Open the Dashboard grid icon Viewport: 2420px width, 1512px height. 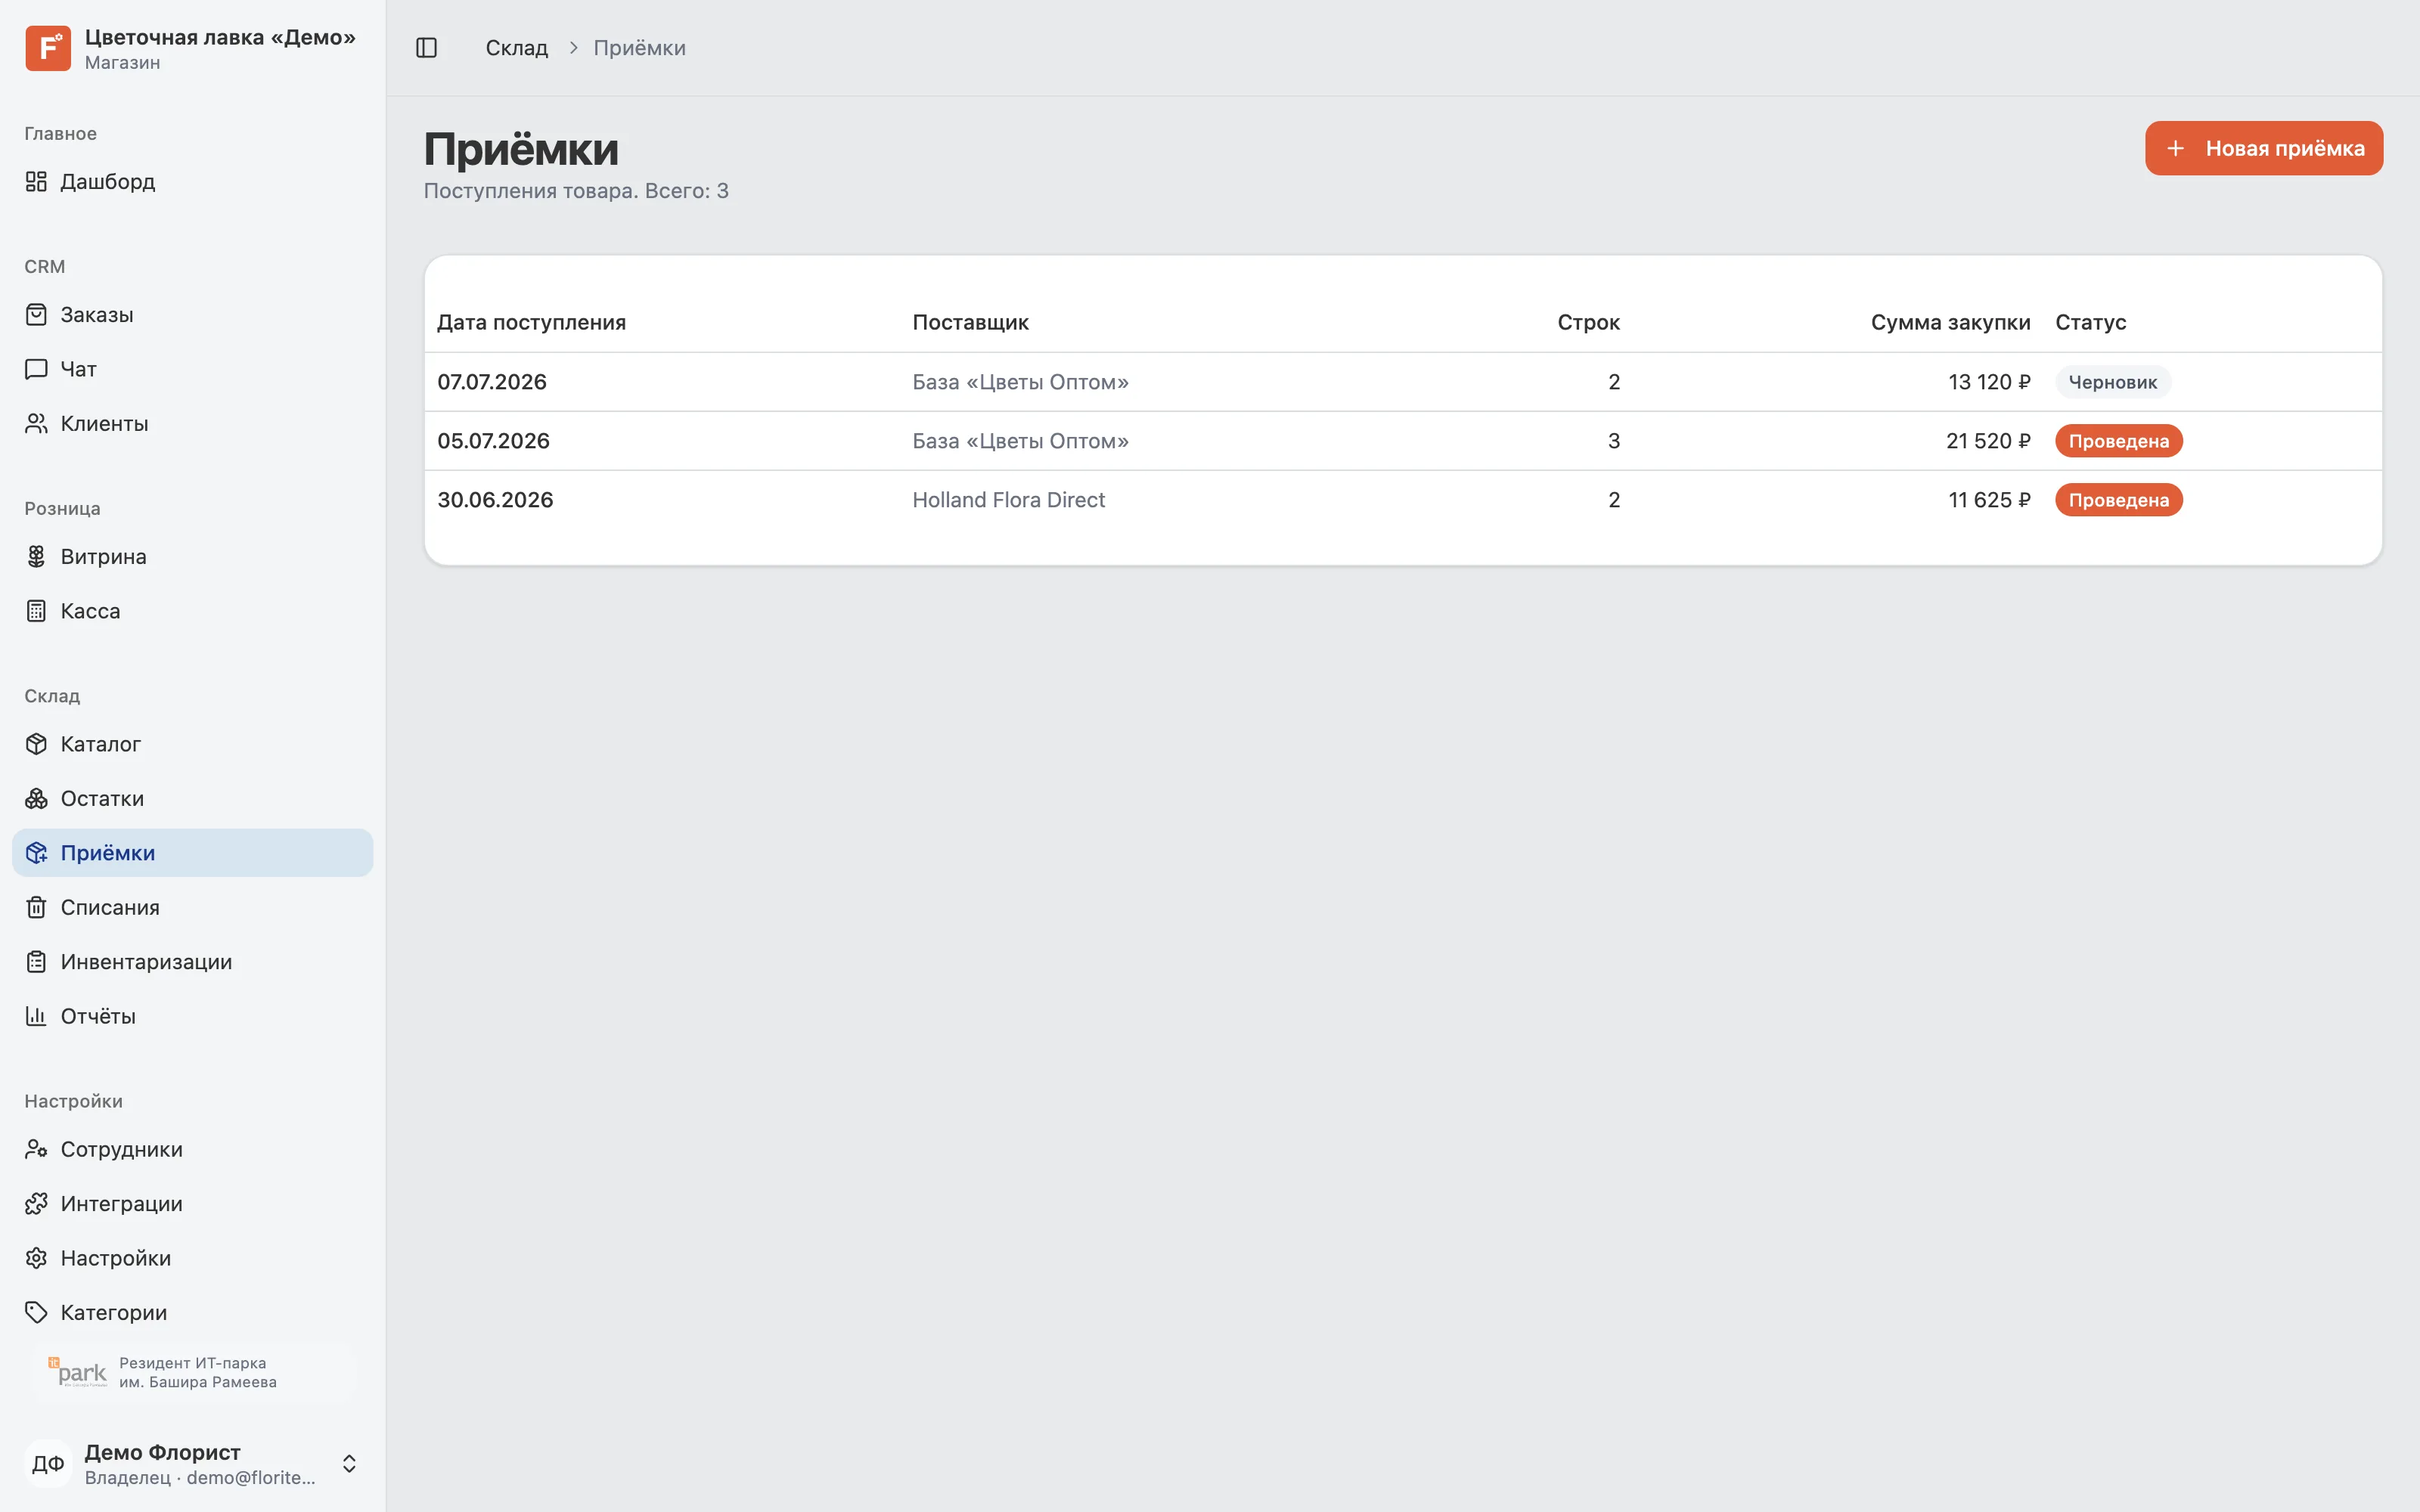(36, 181)
